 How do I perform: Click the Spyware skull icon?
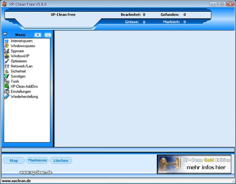point(7,51)
